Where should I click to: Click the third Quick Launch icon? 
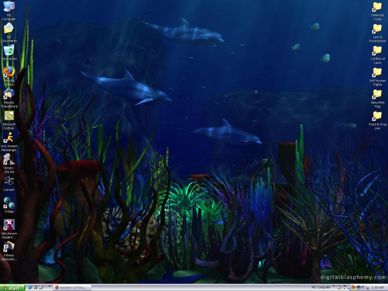point(41,288)
